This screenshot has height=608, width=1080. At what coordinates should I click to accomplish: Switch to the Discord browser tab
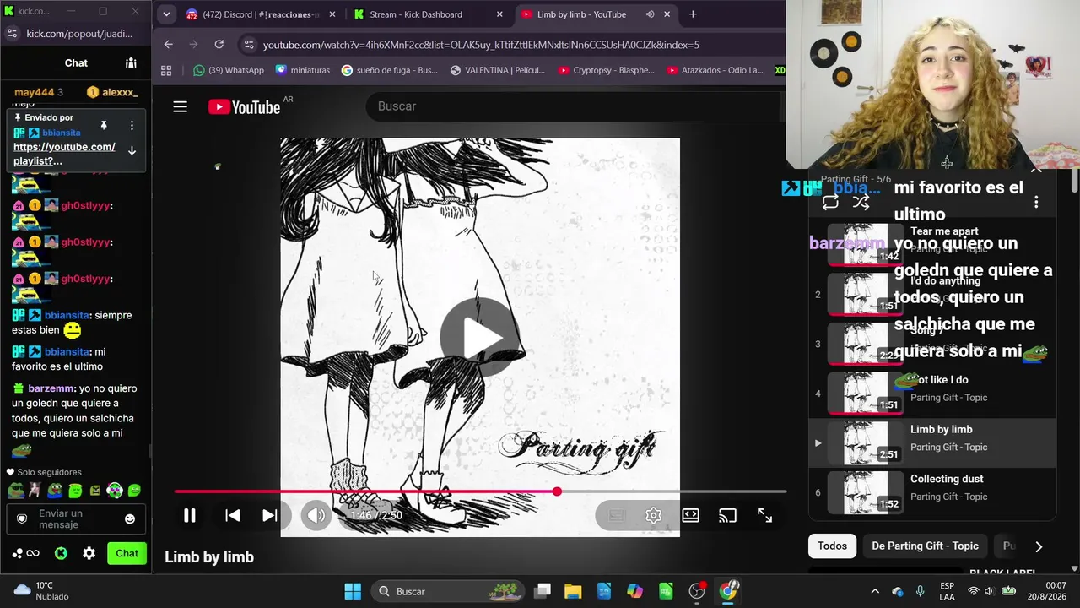(260, 14)
